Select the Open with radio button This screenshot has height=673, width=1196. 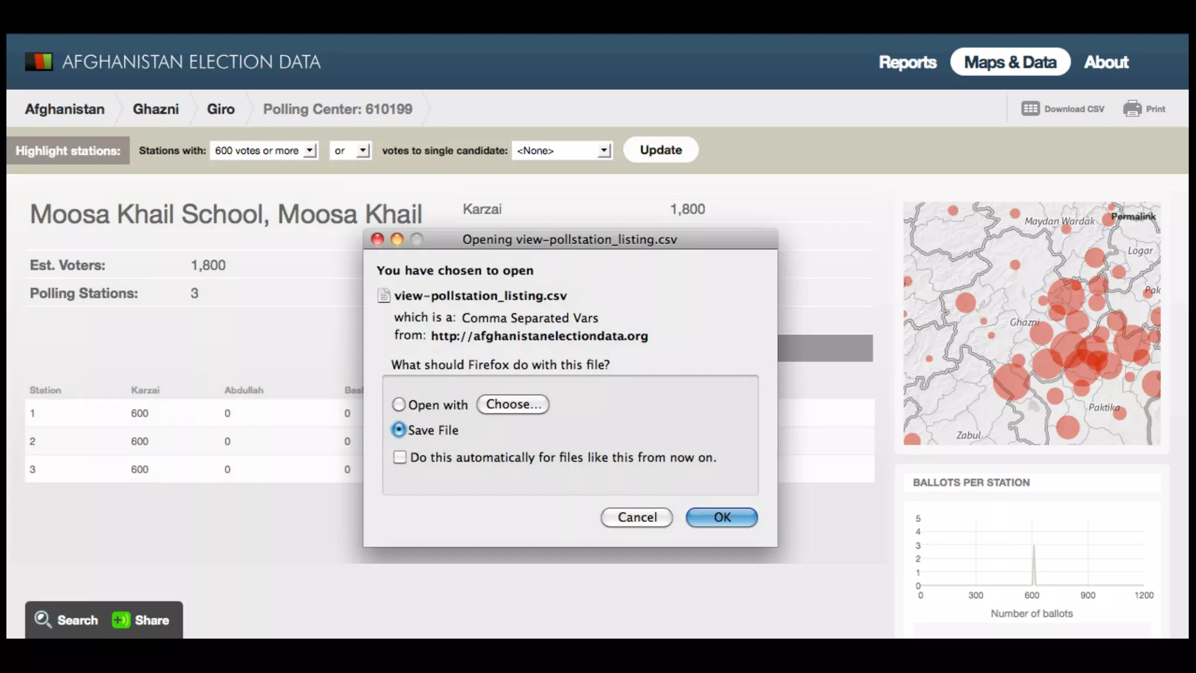pyautogui.click(x=399, y=404)
